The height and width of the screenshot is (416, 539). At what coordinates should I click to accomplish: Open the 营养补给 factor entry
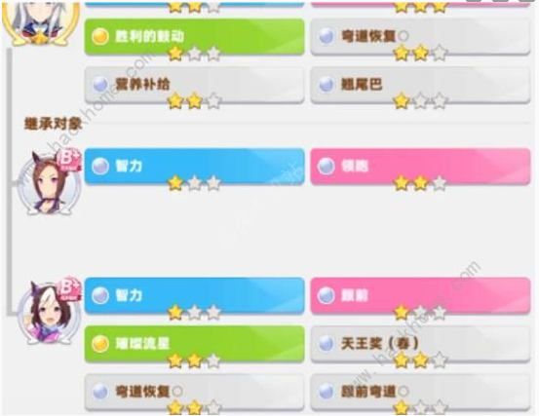[x=194, y=85]
